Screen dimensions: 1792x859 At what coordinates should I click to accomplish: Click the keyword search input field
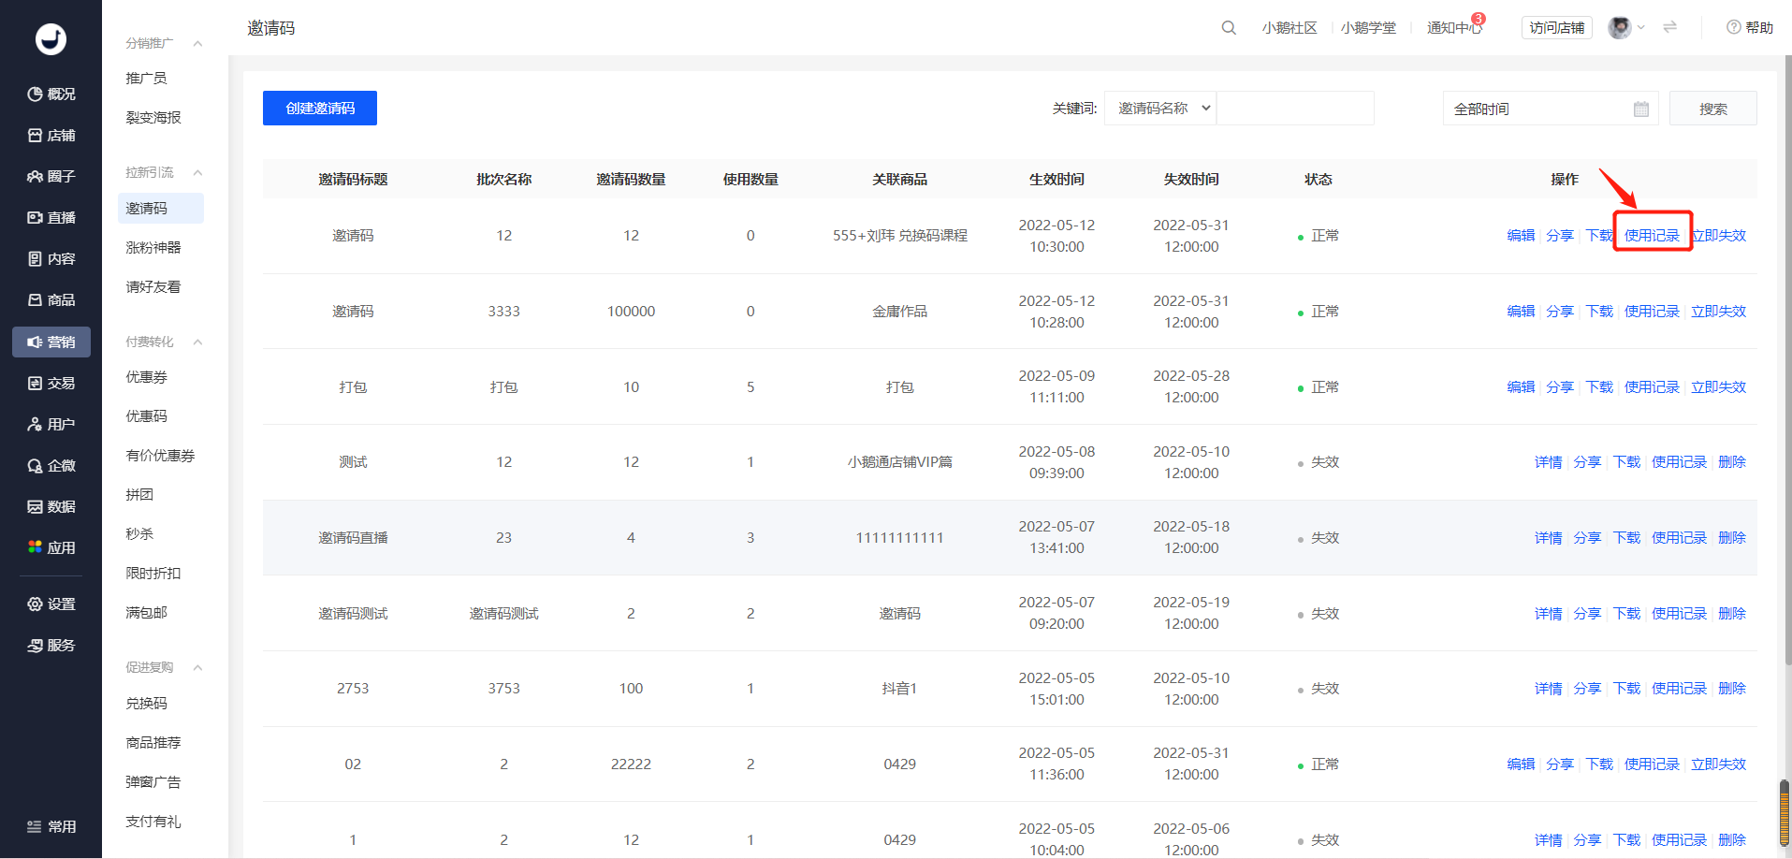click(1295, 108)
